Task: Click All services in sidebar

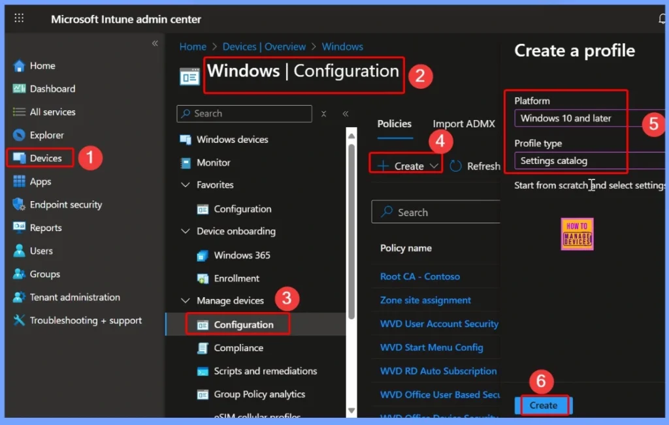Action: (x=52, y=112)
